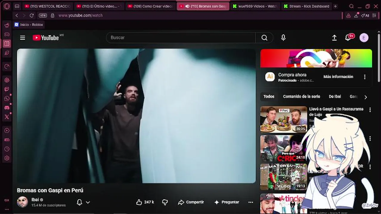The height and width of the screenshot is (214, 381).
Task: Open the Opera menu logo button
Action: pyautogui.click(x=7, y=6)
